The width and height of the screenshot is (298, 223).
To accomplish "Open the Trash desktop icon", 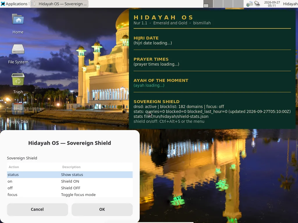I will tap(18, 83).
